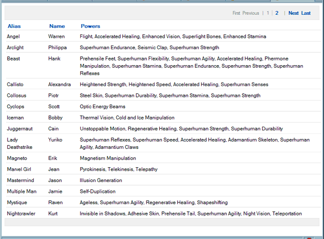The height and width of the screenshot is (239, 324).
Task: Select the Juggernaut alias cell
Action: click(19, 129)
